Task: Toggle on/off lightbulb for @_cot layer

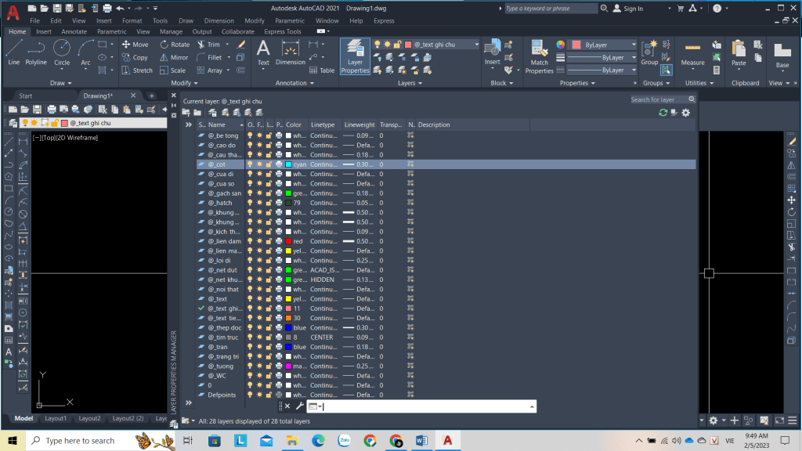Action: (x=251, y=164)
